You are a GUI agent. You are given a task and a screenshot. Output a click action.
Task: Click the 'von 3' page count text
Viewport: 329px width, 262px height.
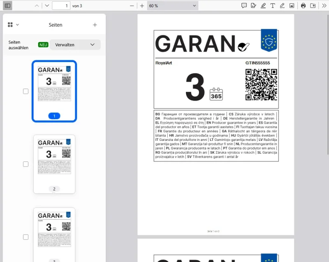point(77,6)
